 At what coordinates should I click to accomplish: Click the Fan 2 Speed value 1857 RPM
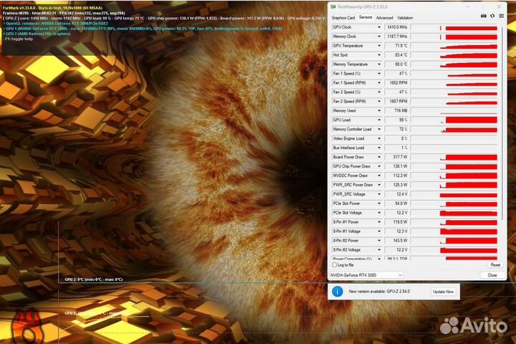pos(396,101)
